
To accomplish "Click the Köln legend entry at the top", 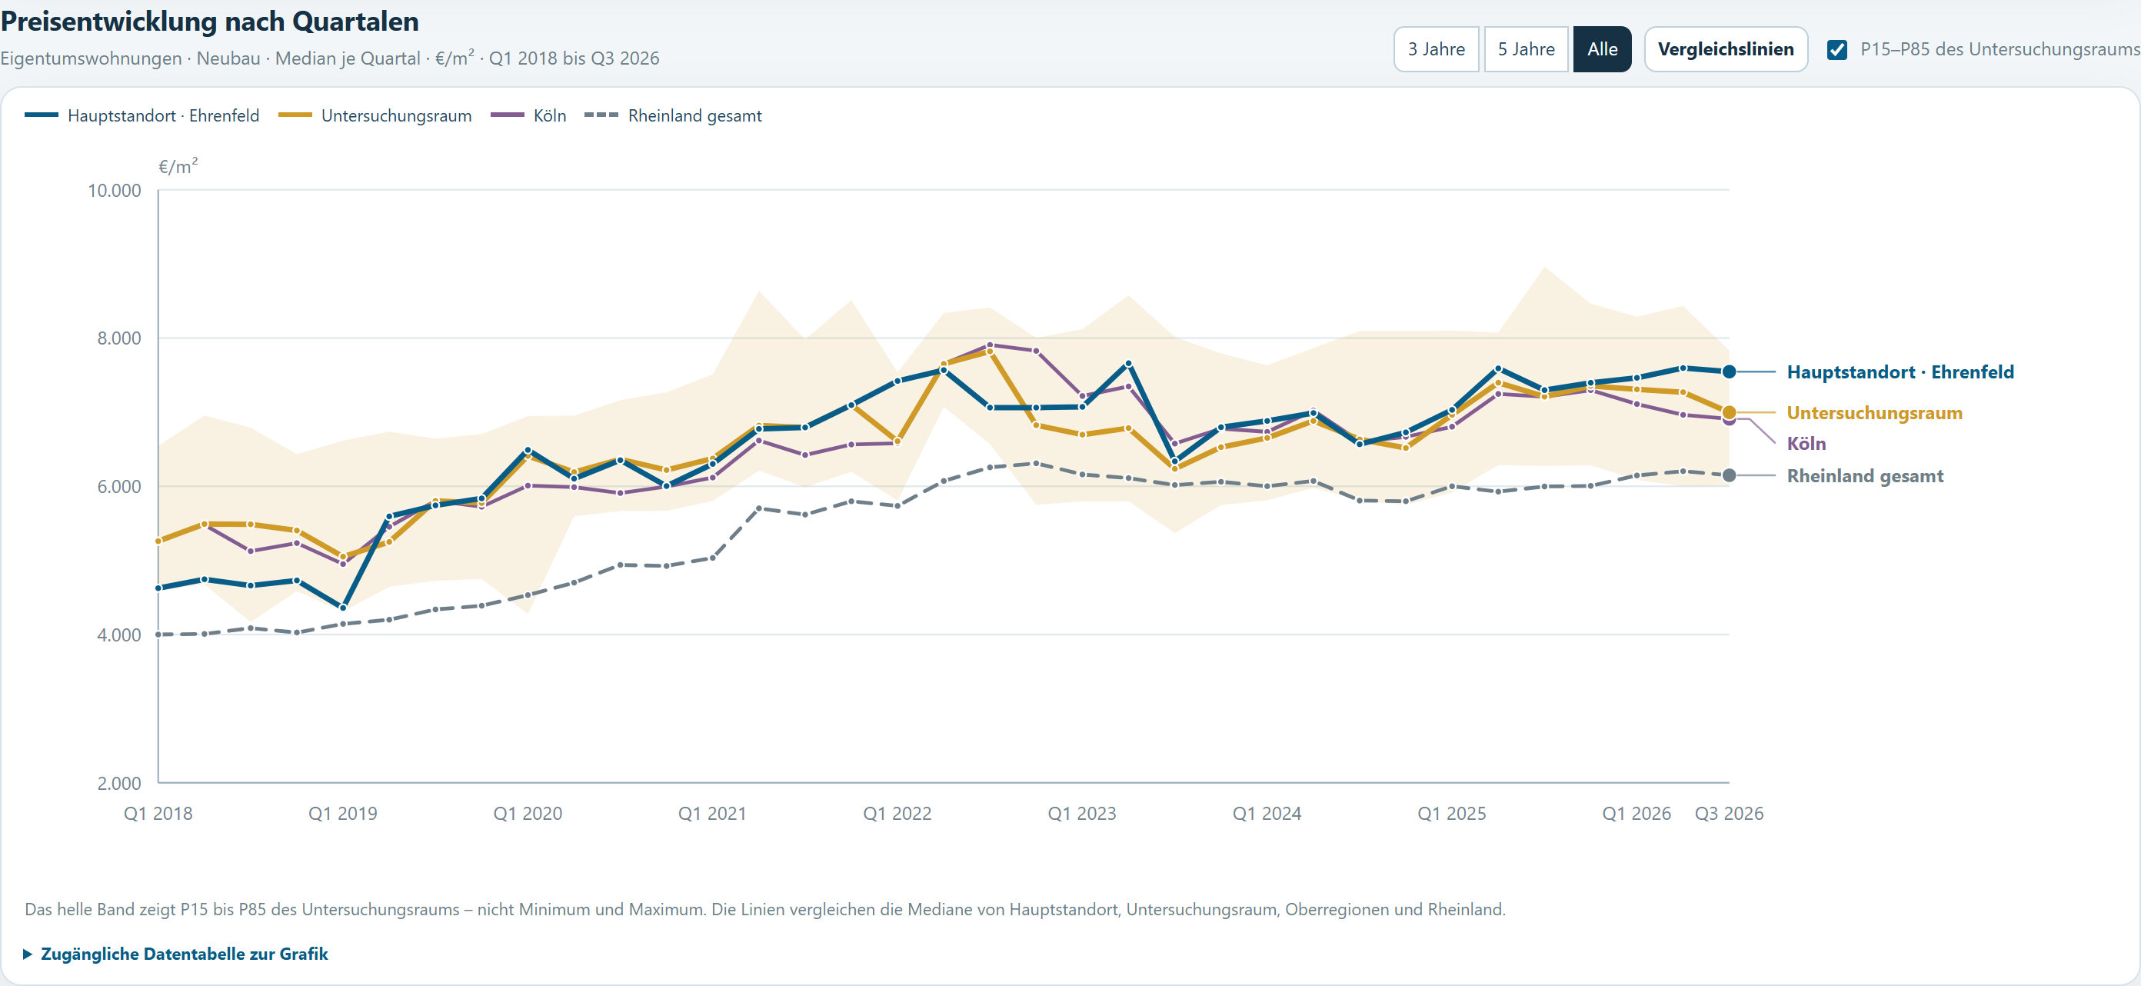I will pos(528,115).
